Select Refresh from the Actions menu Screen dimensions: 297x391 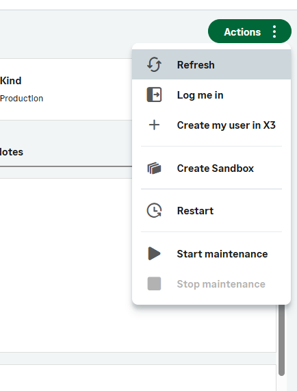[211, 64]
